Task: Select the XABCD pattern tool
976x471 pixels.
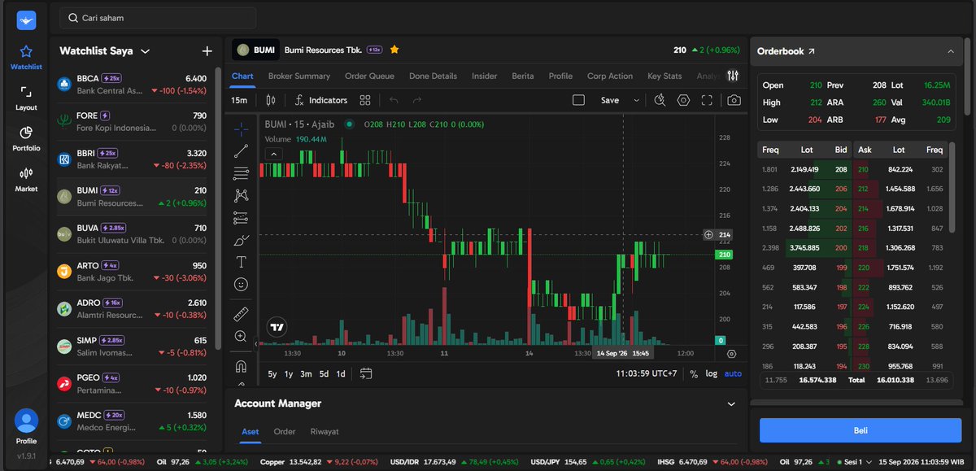Action: (242, 195)
